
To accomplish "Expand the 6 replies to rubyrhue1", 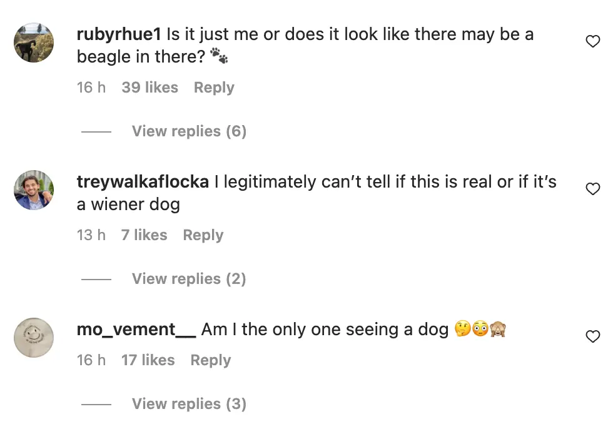I will (189, 131).
